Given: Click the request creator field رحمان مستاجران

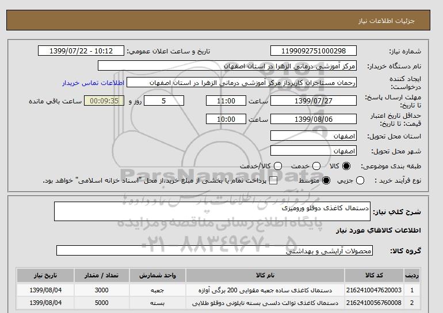Looking at the screenshot, I should (242, 83).
